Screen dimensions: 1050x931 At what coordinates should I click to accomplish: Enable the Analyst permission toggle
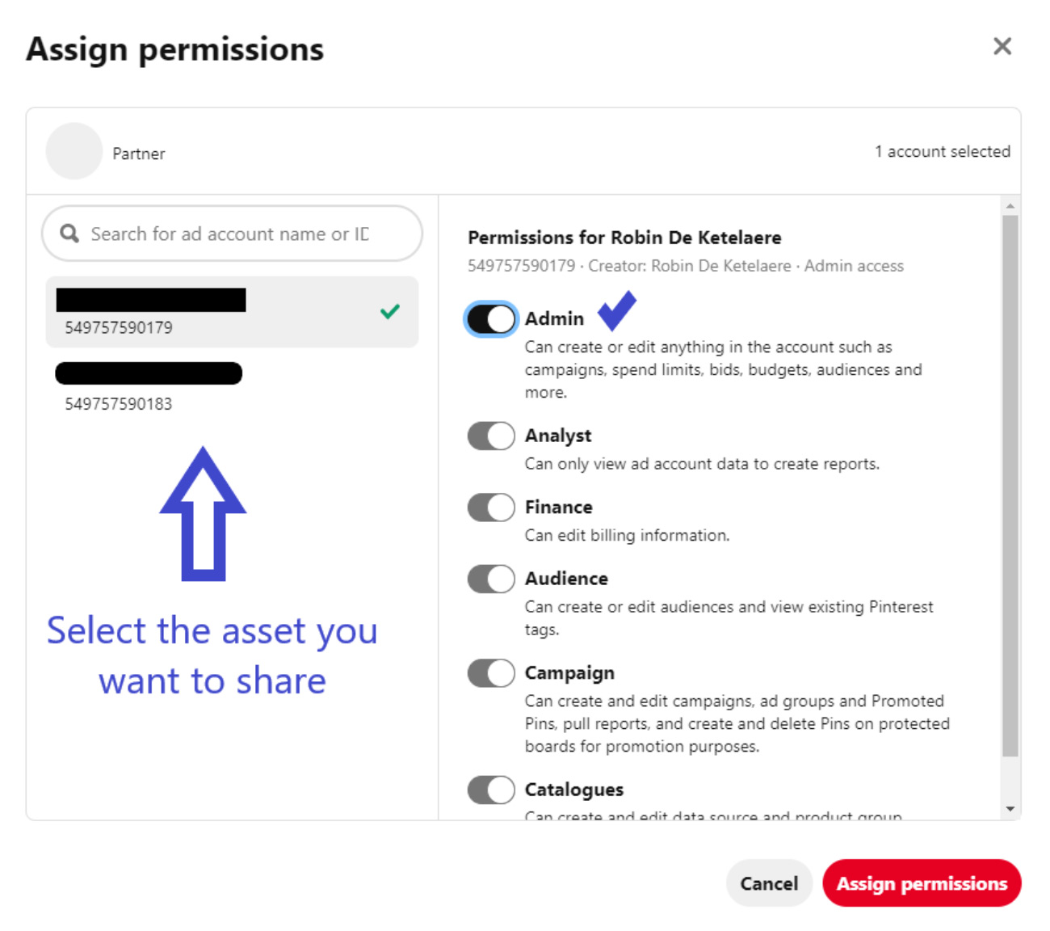pos(491,436)
